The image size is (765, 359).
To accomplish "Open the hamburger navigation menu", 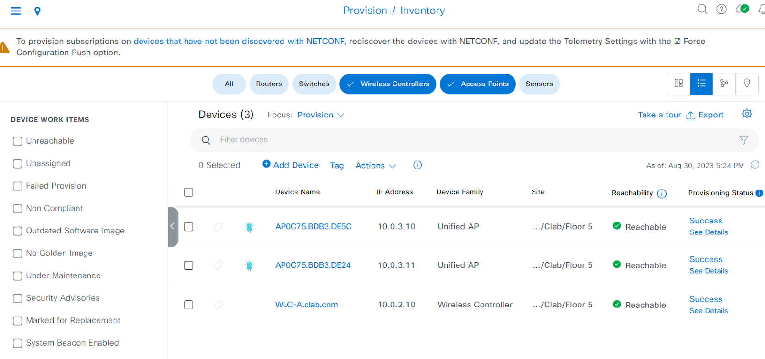I will coord(16,11).
